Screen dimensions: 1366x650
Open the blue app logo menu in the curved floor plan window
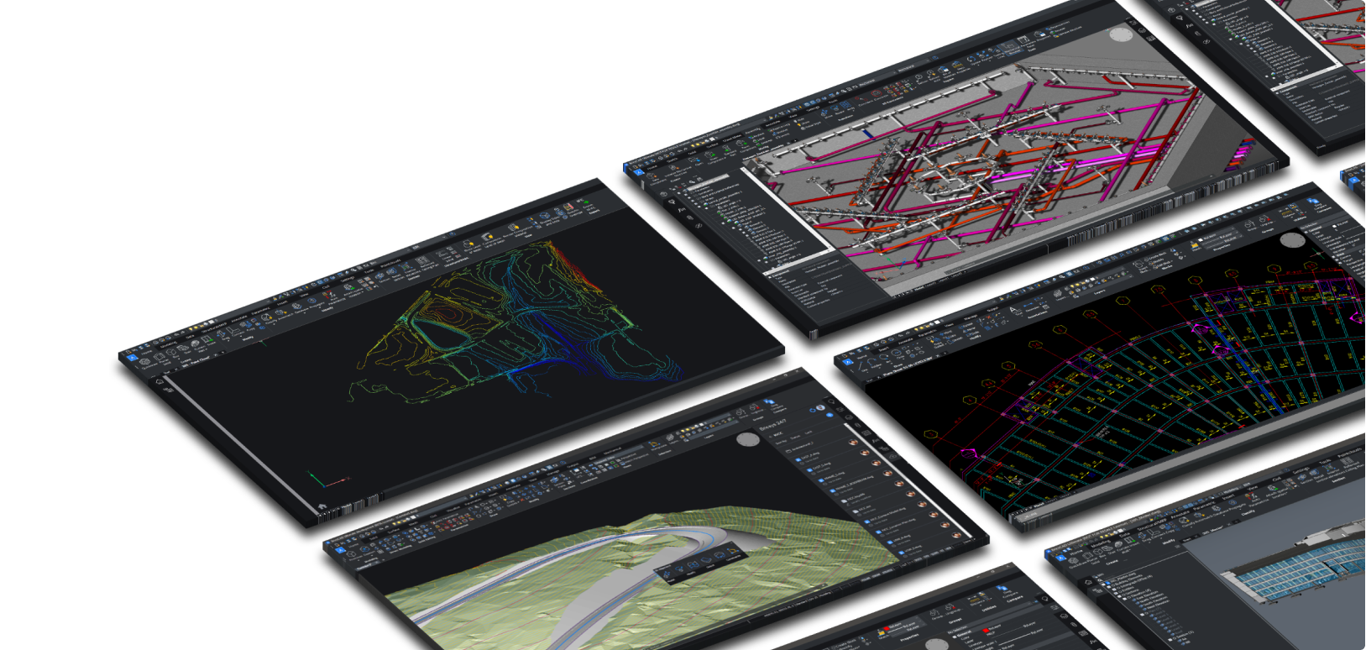pyautogui.click(x=848, y=362)
